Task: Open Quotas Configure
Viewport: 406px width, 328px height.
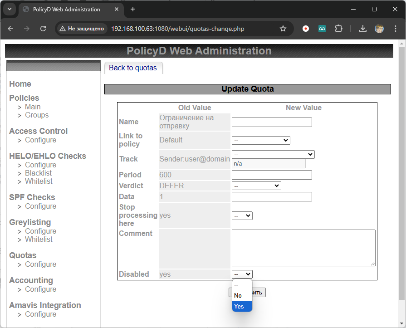Action: [x=41, y=264]
